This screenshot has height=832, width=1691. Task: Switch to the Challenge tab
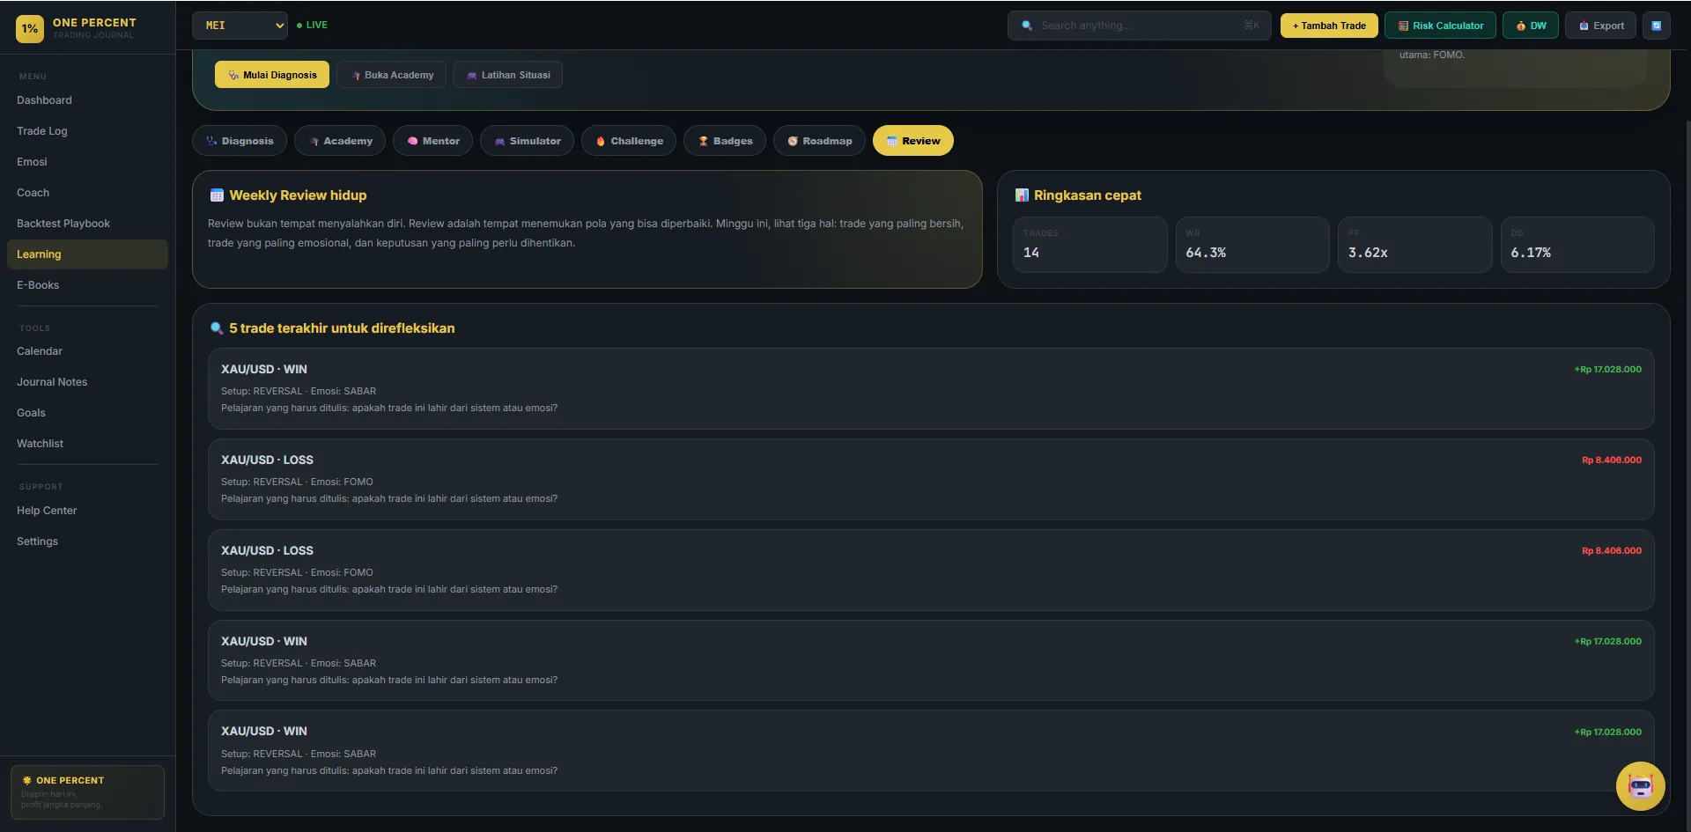pos(629,141)
